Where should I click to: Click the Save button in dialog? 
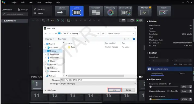(114, 90)
